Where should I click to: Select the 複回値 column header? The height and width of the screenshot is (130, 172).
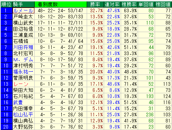163,5
